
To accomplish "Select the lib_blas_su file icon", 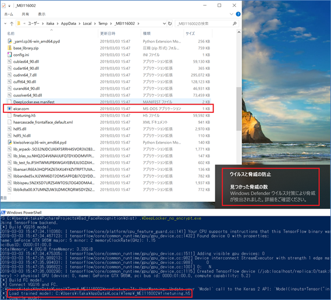I will pos(9,156).
